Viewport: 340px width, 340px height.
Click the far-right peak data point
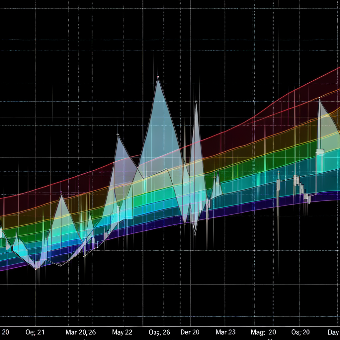[319, 98]
